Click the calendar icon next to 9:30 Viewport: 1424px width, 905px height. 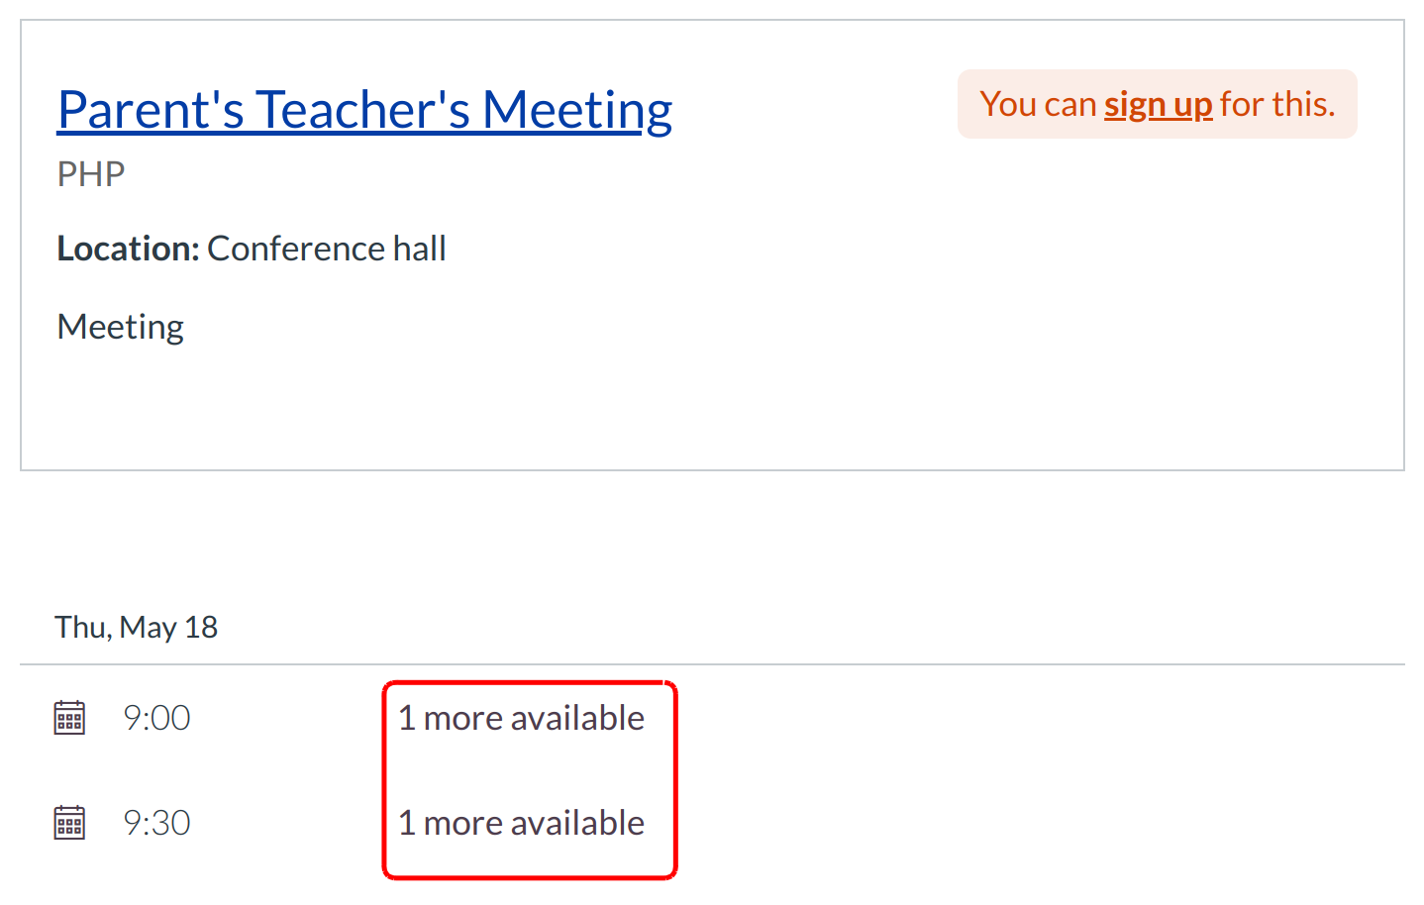point(69,823)
